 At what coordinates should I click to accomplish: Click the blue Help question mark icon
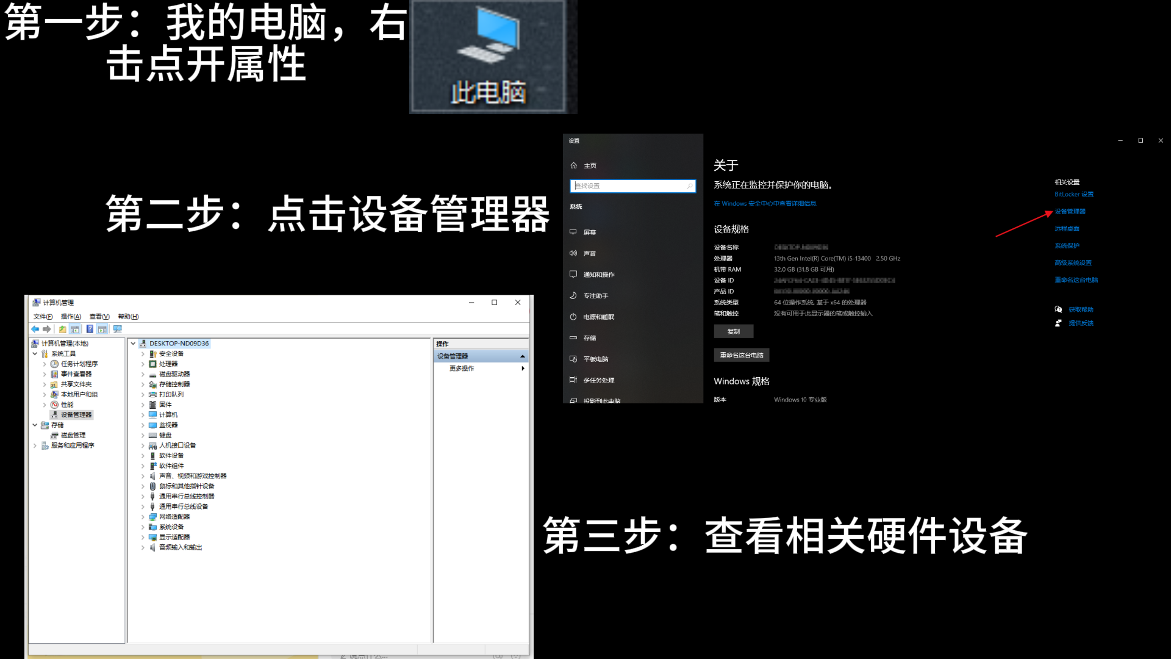[90, 329]
